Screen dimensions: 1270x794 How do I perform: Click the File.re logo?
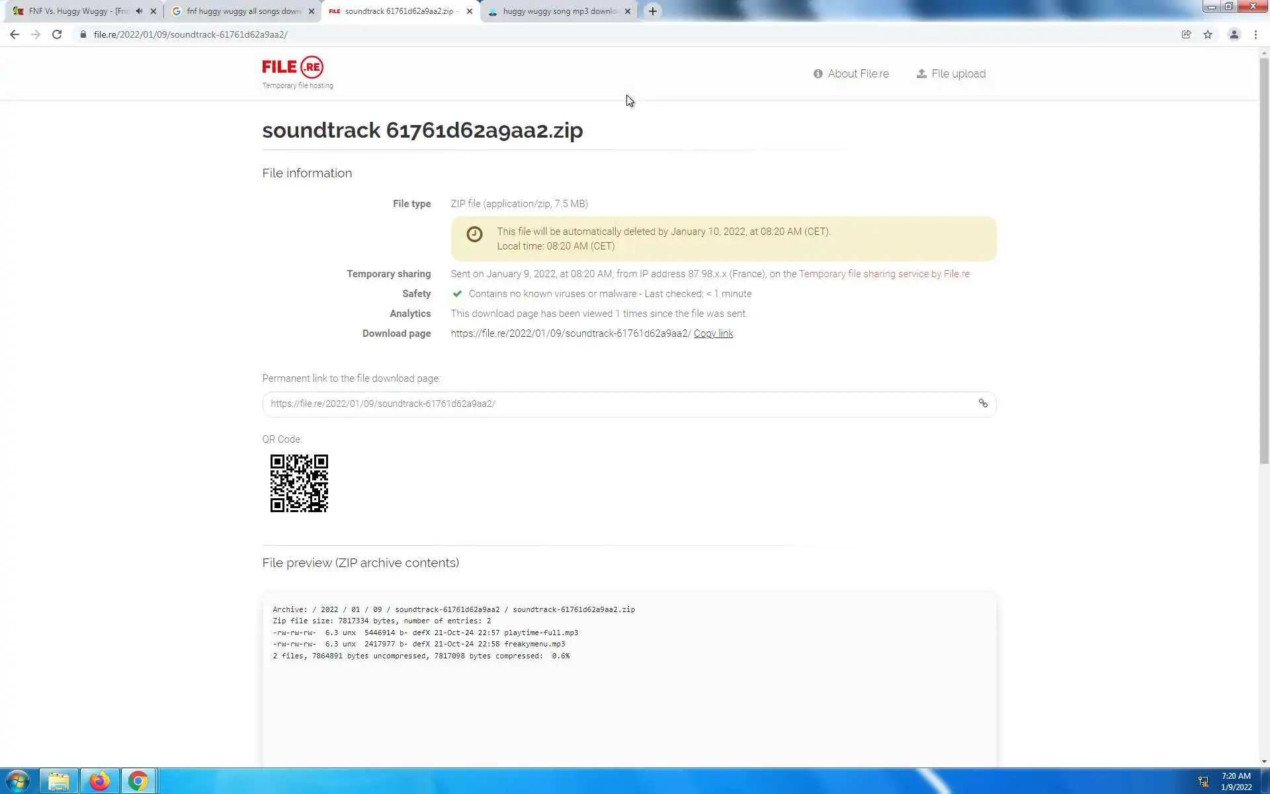(293, 67)
